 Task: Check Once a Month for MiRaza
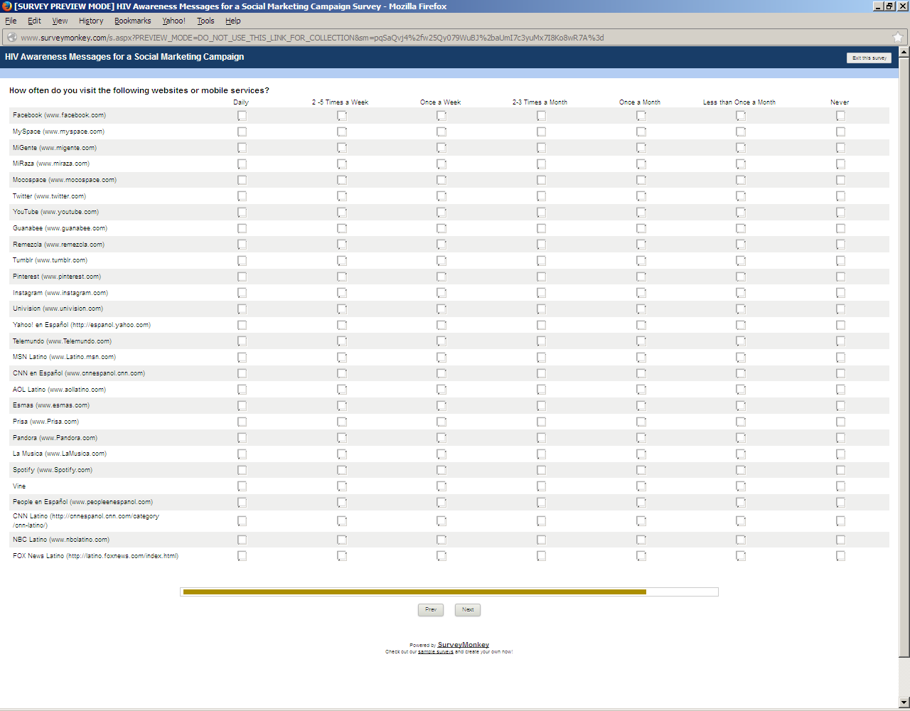(641, 164)
